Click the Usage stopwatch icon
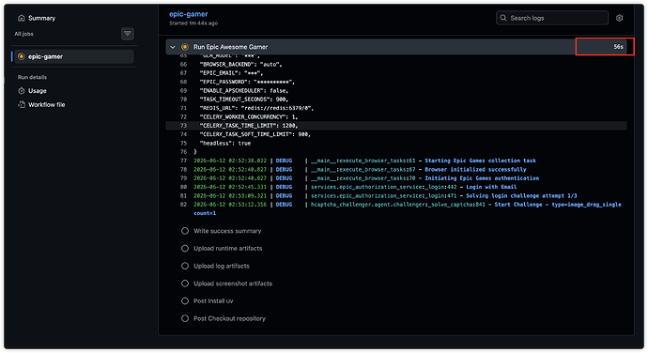The image size is (648, 353). (22, 91)
